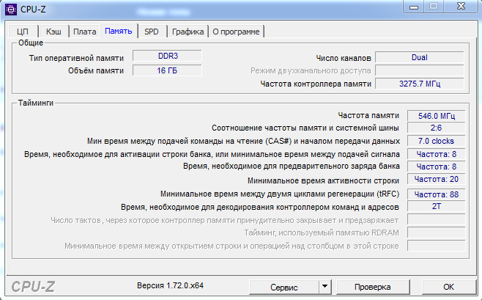Click the tRFC regeneration cycles label
Image resolution: width=482 pixels, height=300 pixels.
(280, 194)
